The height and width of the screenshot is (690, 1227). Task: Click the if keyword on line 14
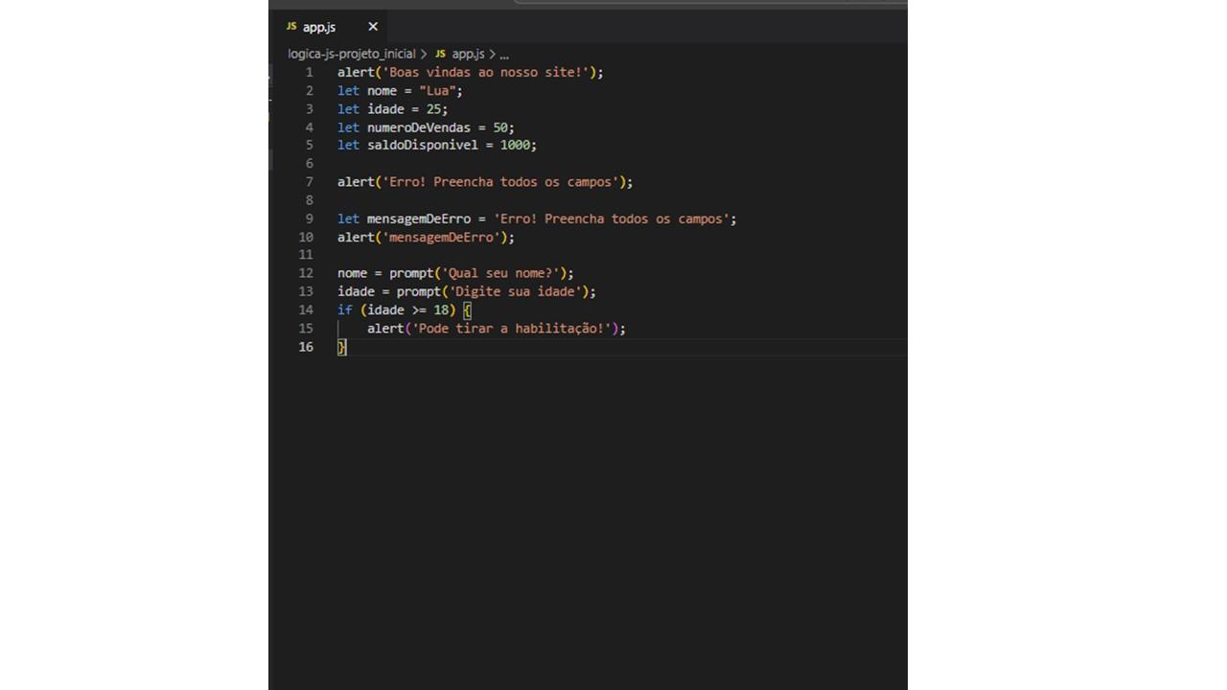click(345, 310)
